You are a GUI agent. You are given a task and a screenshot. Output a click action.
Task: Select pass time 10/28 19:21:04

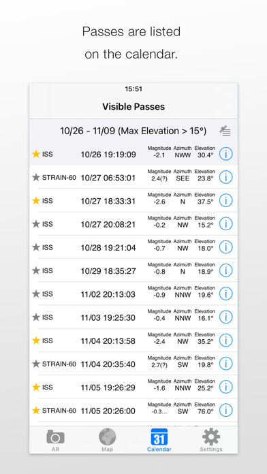click(108, 248)
